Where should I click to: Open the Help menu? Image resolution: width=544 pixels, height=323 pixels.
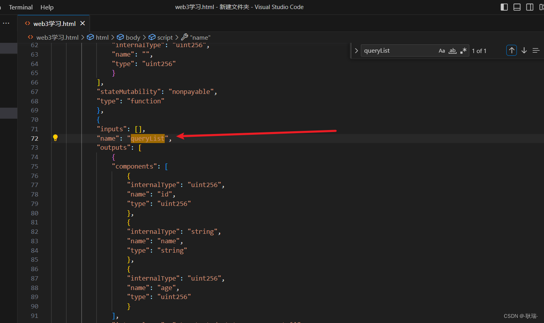tap(47, 7)
